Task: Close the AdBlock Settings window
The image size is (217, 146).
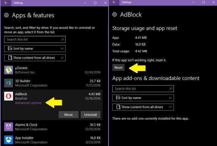Action: (x=213, y=2)
